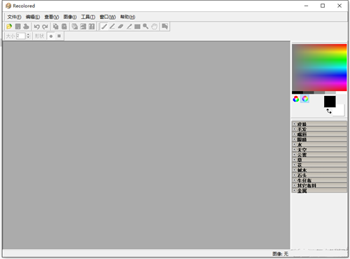Open the 图像(I) menu

pos(70,17)
